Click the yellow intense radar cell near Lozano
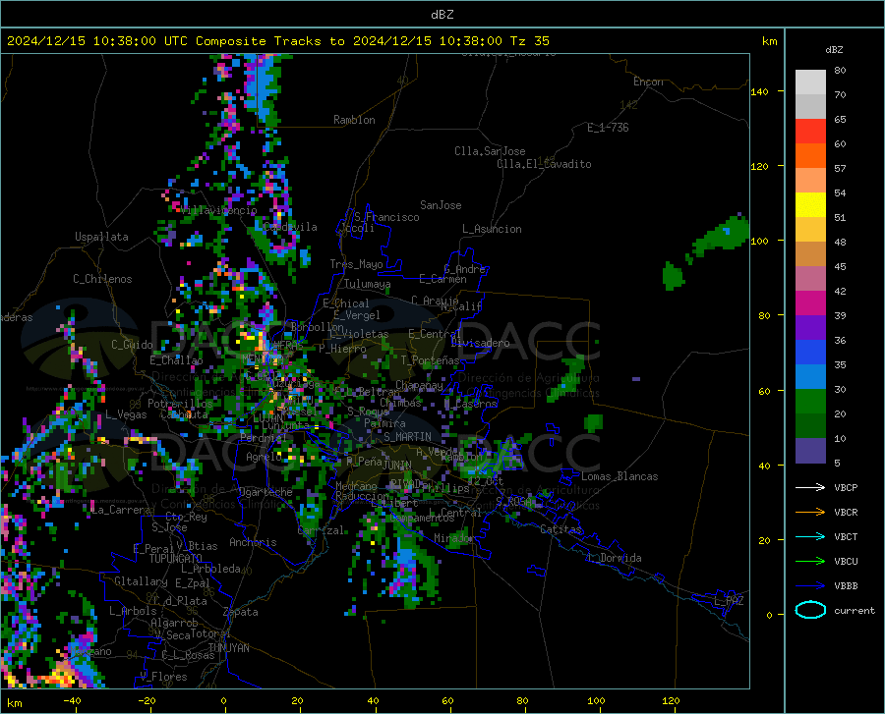The image size is (885, 714). [59, 674]
